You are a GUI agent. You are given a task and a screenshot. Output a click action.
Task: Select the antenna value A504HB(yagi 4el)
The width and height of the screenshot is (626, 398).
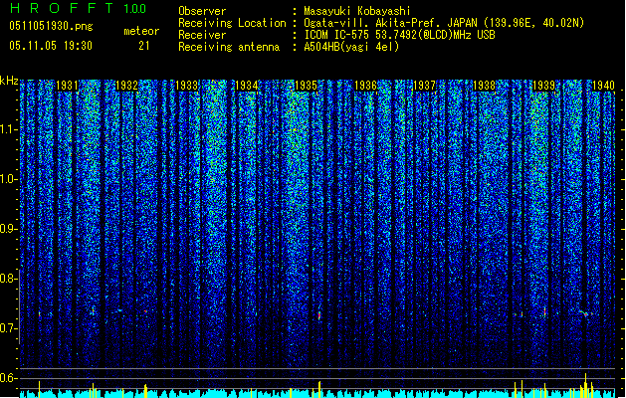tap(351, 47)
